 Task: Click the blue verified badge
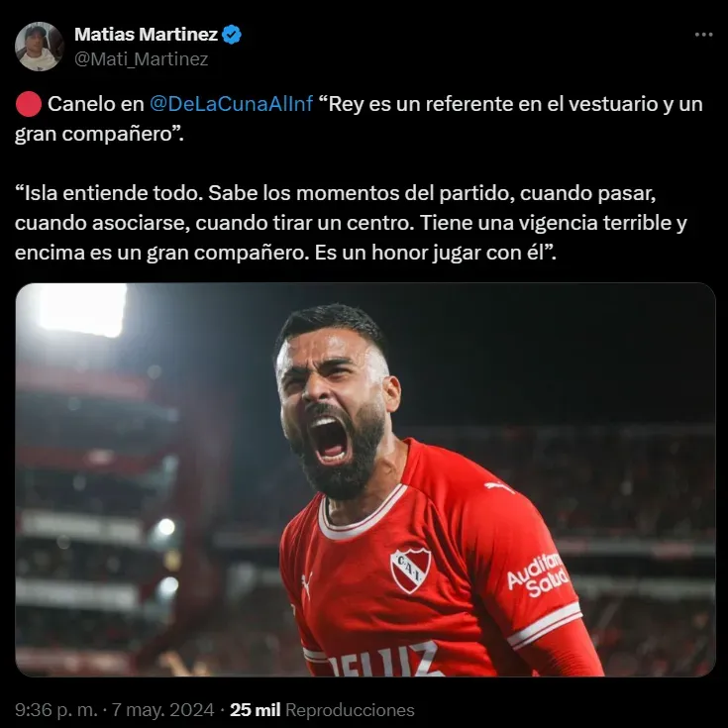[231, 35]
